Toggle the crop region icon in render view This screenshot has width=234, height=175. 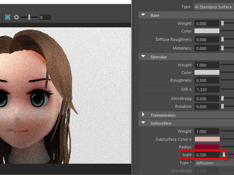(8, 17)
